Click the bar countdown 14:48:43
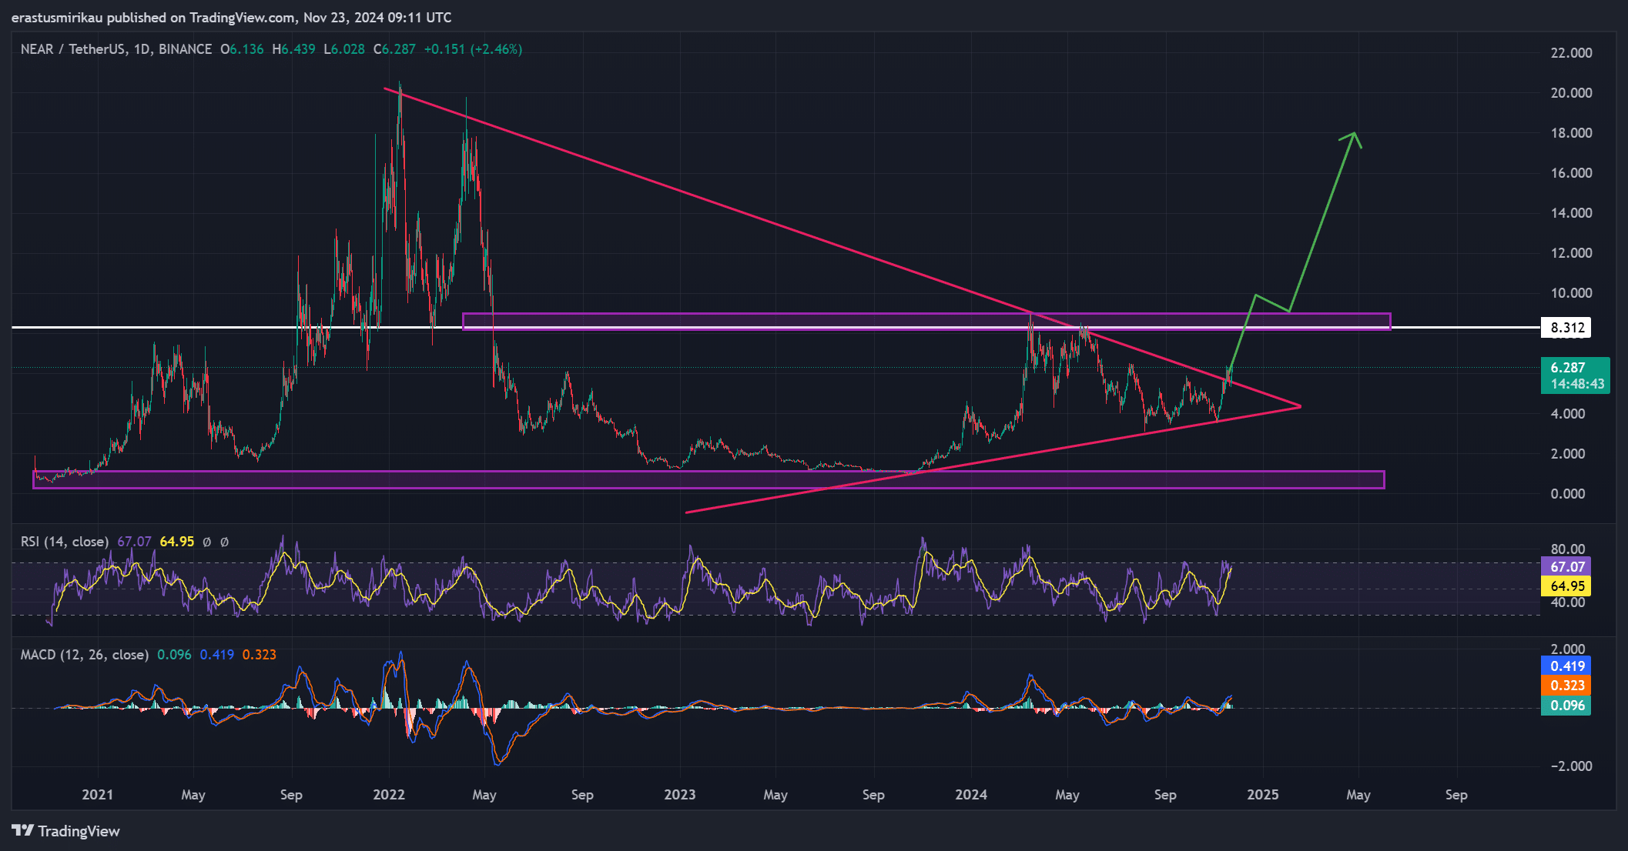 (x=1577, y=384)
